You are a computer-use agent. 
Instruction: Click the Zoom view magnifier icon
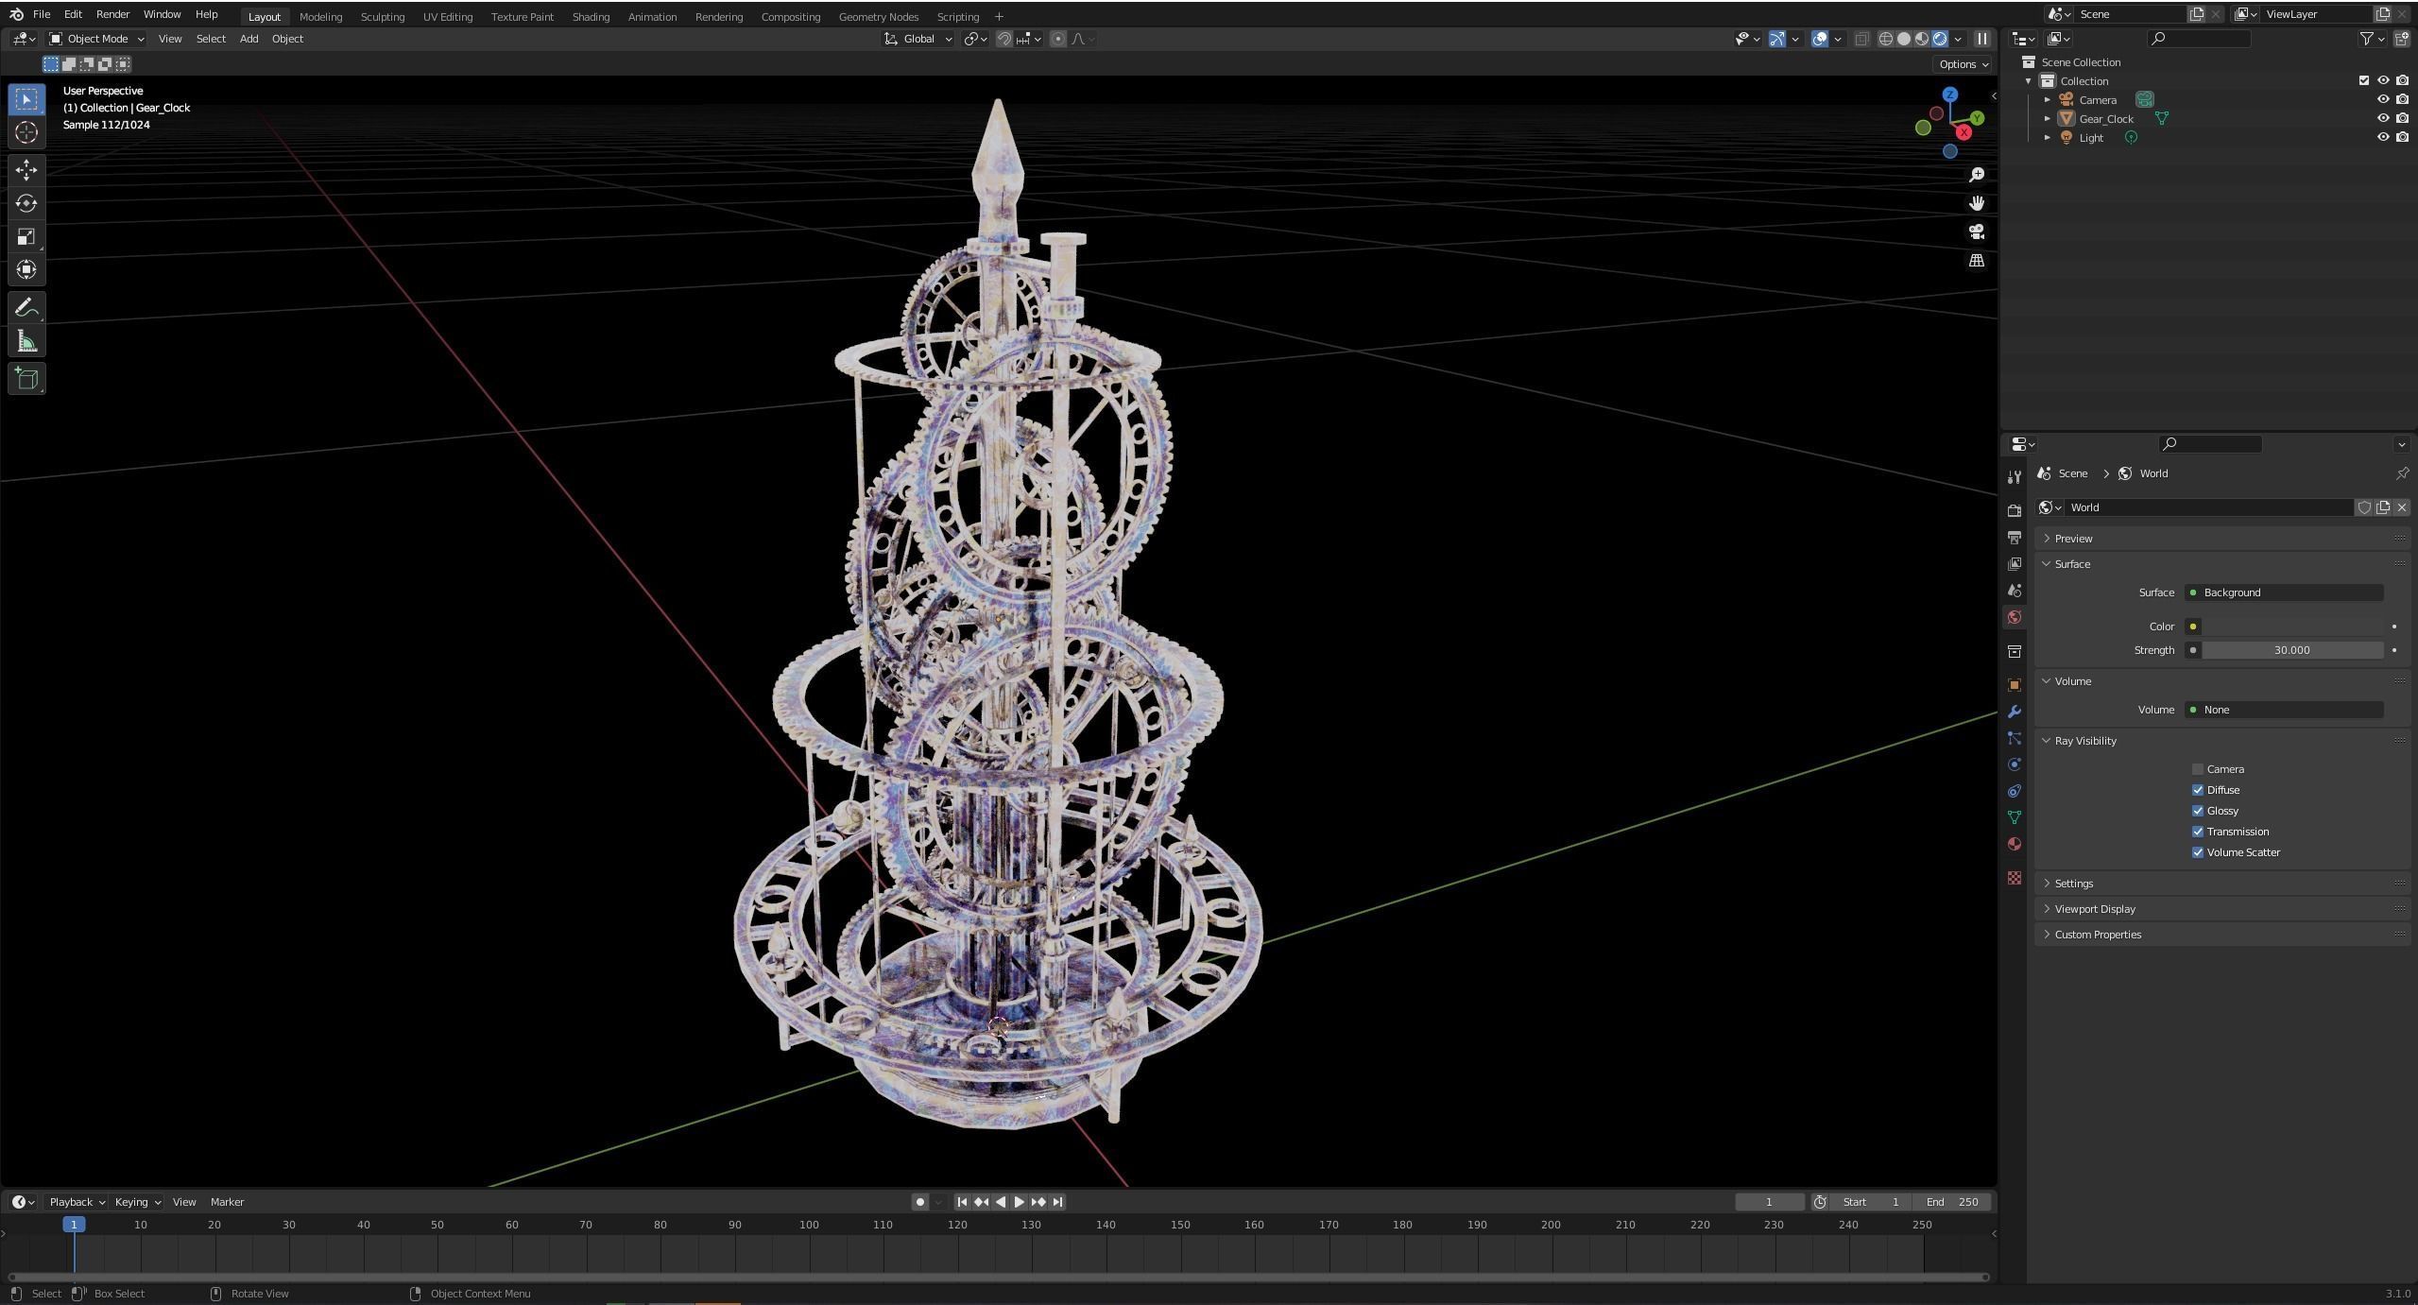[1976, 175]
